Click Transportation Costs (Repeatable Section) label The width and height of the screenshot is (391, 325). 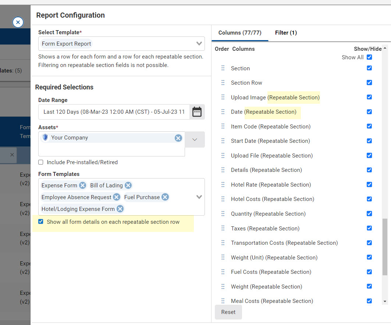pyautogui.click(x=284, y=243)
